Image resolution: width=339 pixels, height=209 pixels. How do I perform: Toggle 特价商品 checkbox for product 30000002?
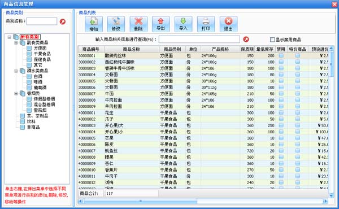[x=298, y=62]
